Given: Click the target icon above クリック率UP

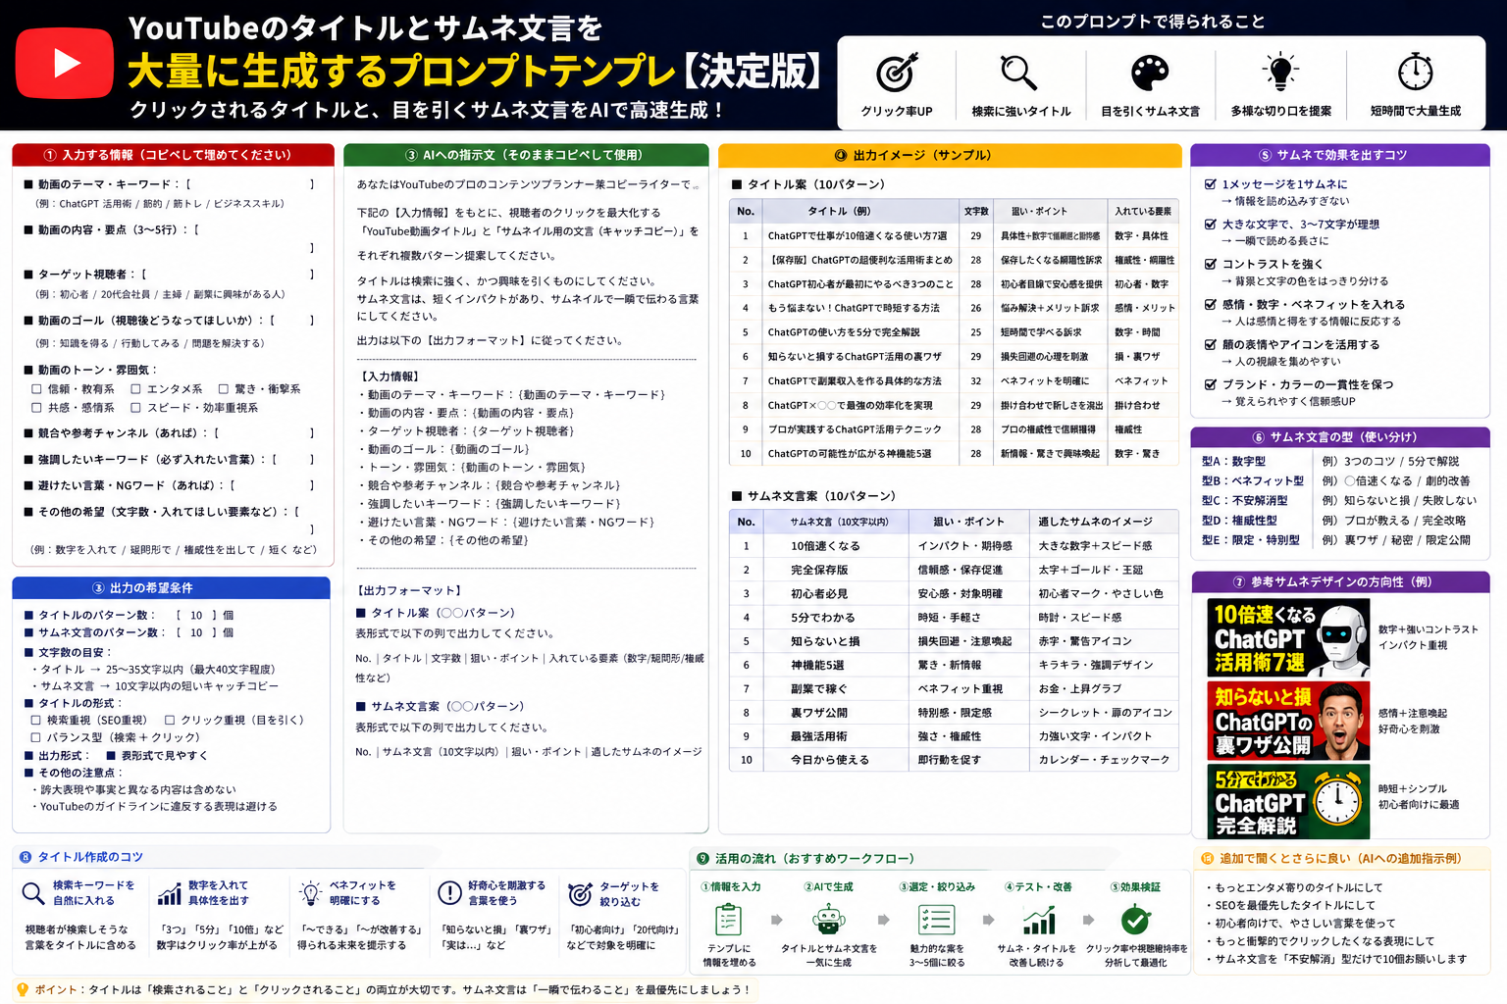Looking at the screenshot, I should pos(897,73).
